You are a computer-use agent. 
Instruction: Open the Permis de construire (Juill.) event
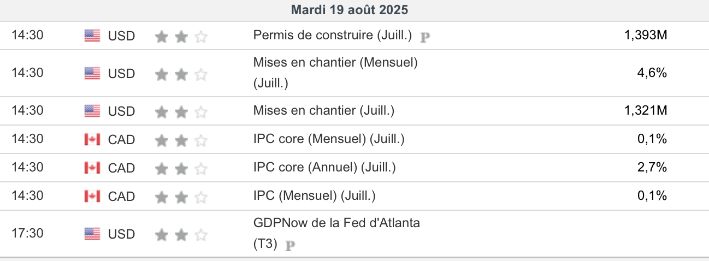coord(332,35)
